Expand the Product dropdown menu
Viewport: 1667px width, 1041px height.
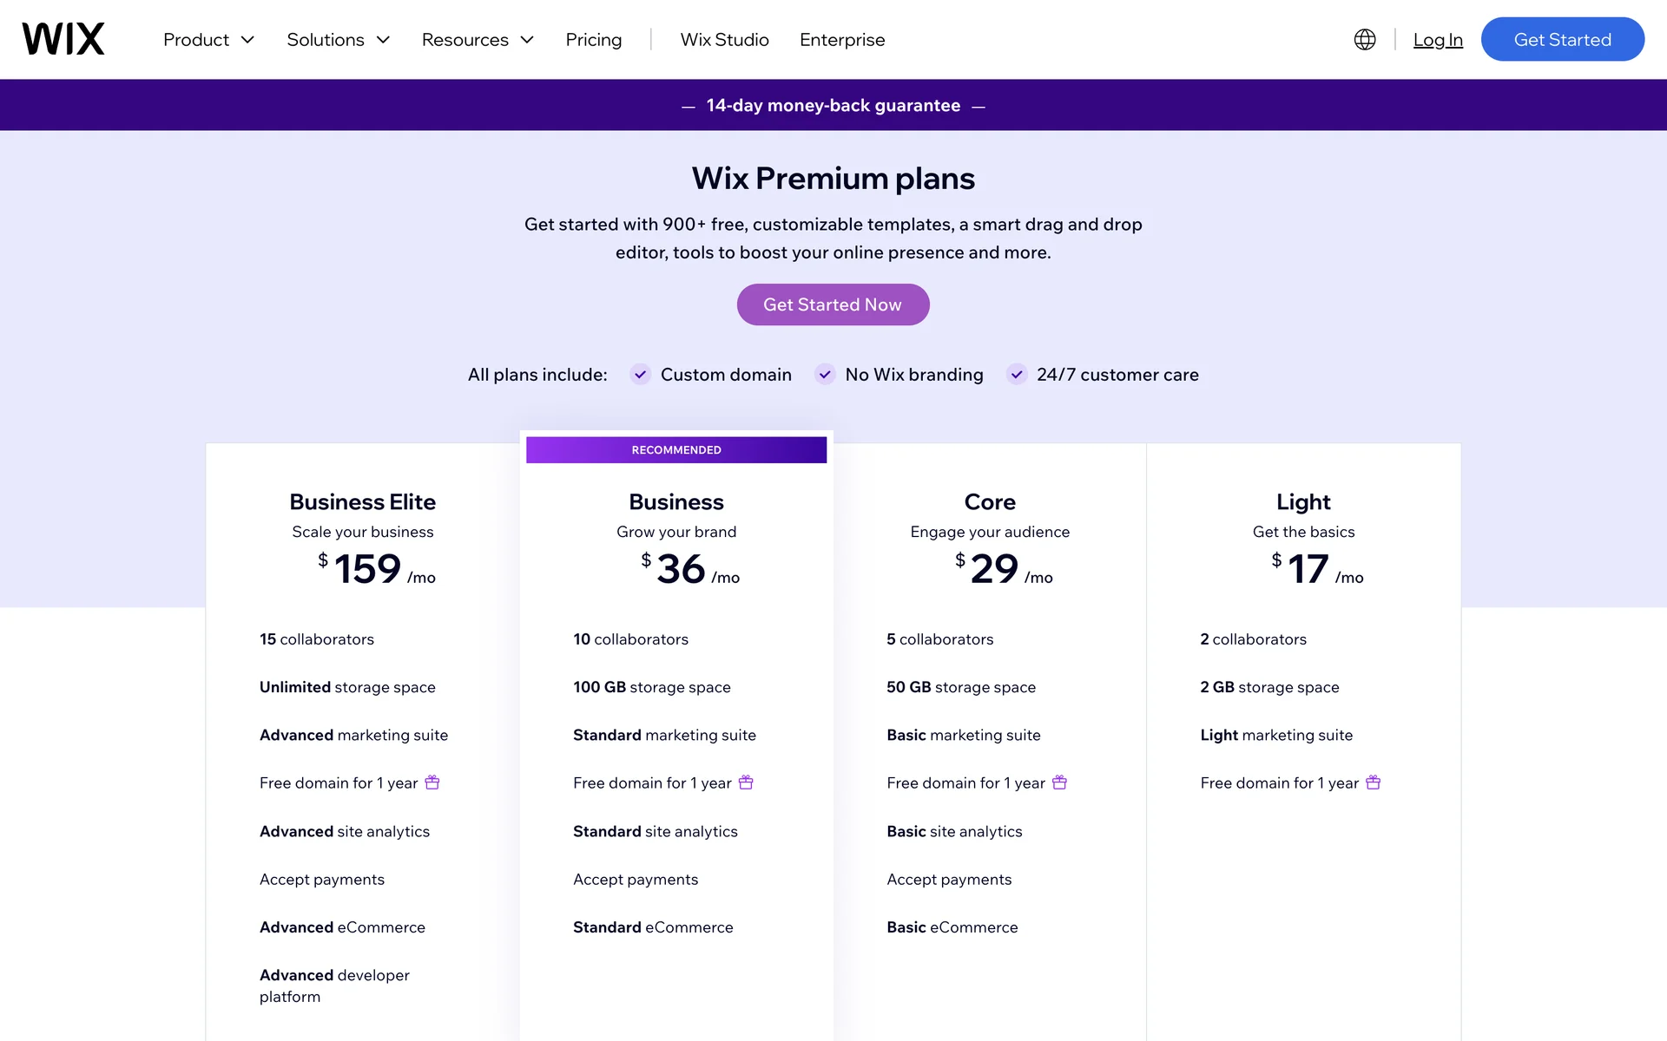[208, 40]
